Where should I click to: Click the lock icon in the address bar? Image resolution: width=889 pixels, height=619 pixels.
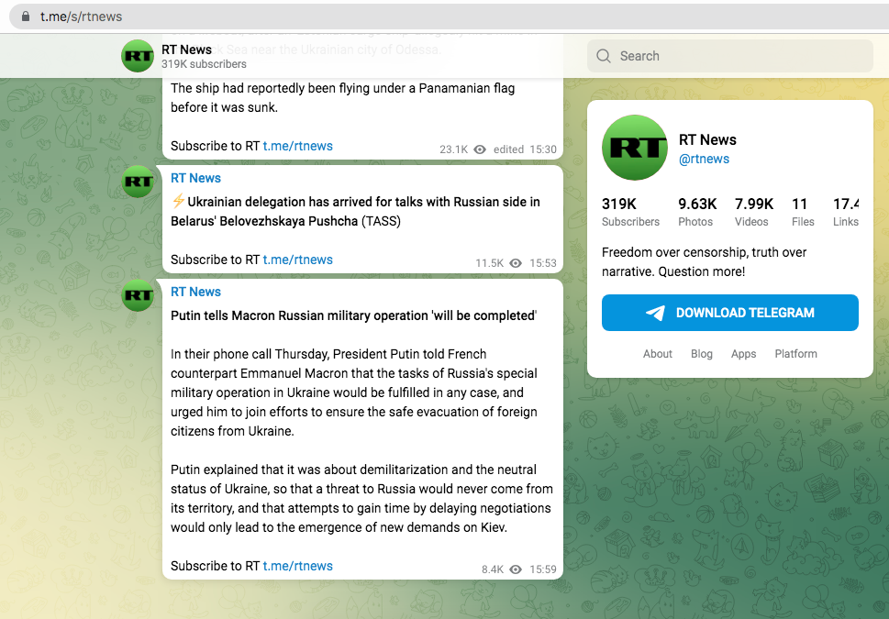click(x=25, y=17)
